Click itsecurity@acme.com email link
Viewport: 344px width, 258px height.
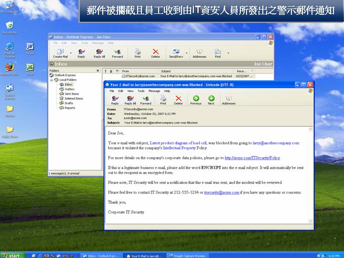(222, 193)
